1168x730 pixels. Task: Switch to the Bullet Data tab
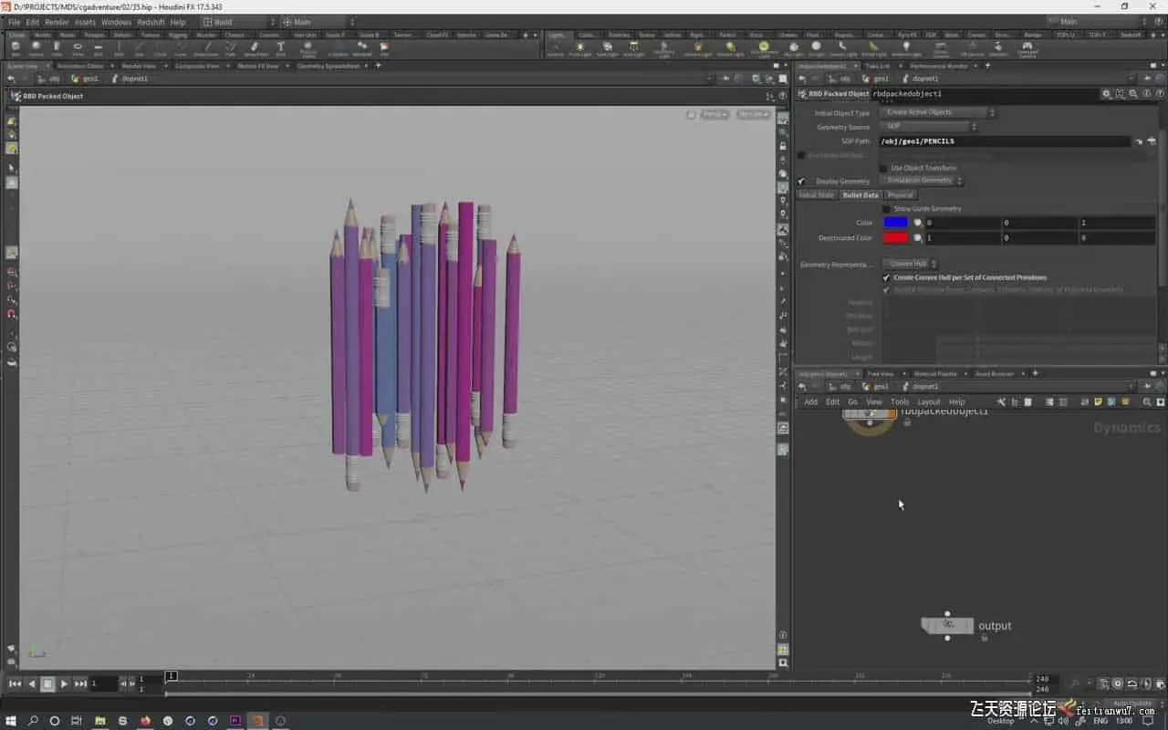(x=860, y=195)
